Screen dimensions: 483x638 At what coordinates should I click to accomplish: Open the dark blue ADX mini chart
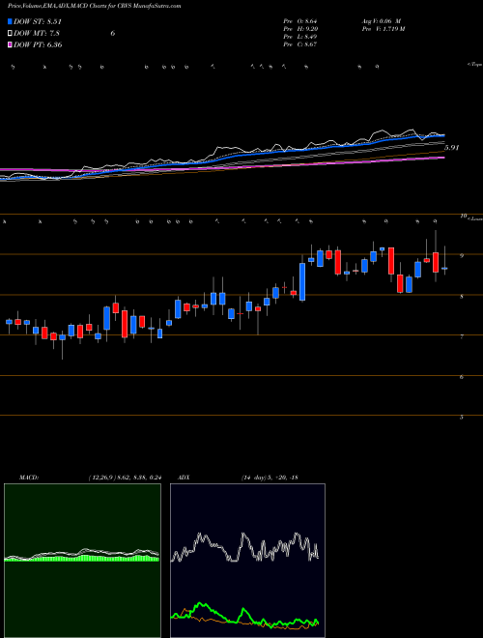[248, 561]
